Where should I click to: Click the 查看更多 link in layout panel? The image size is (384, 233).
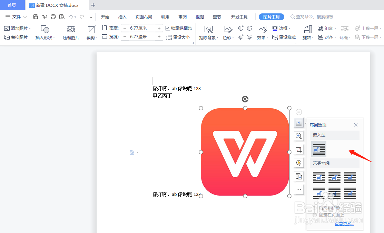point(344,223)
